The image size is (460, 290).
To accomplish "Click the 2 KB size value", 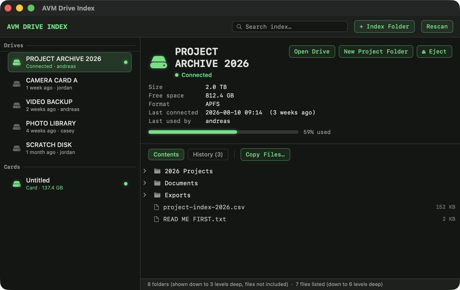I will point(449,219).
